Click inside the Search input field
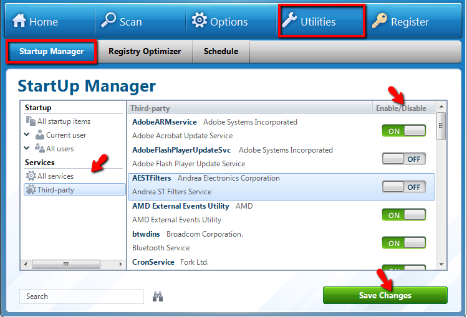 [81, 296]
